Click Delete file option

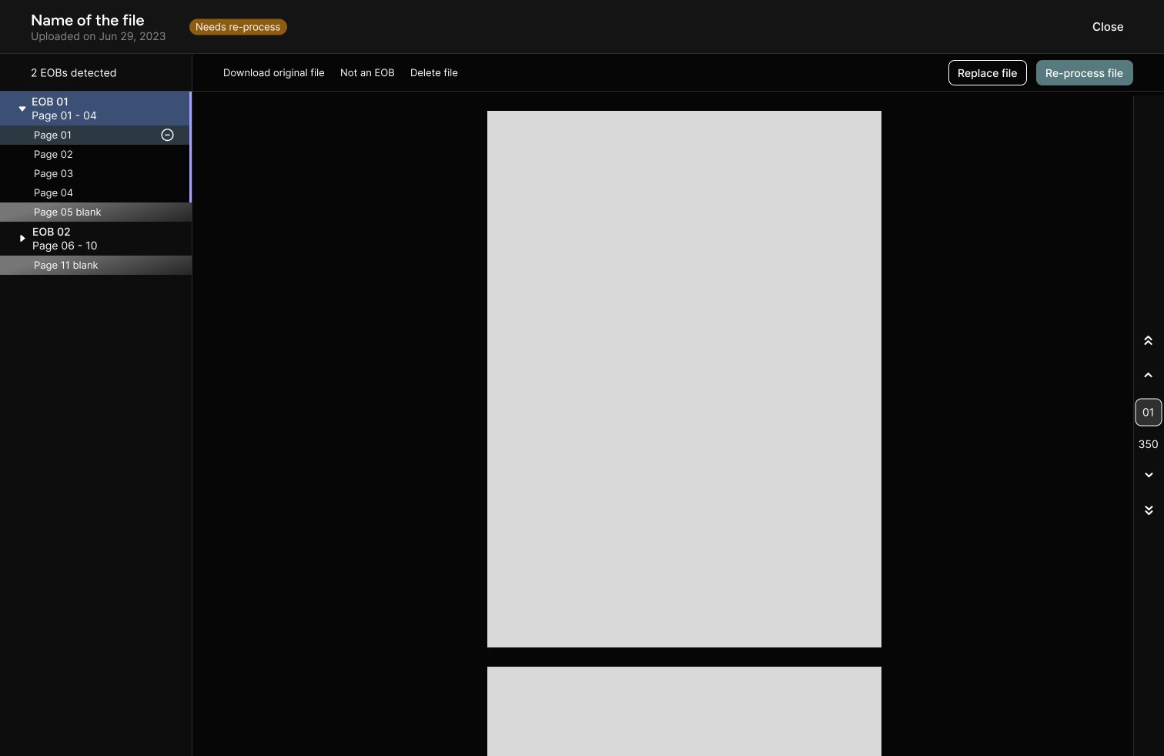click(434, 72)
